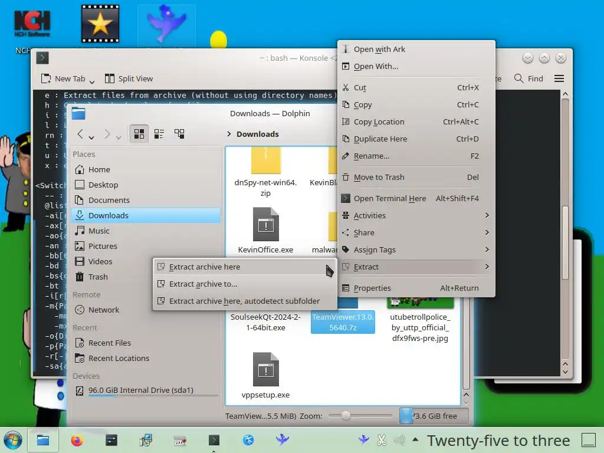Open Properties from context menu

click(416, 288)
